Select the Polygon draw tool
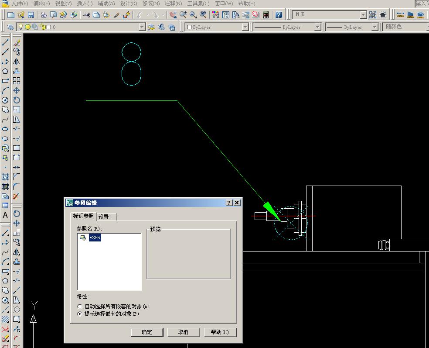429x348 pixels. (5, 71)
